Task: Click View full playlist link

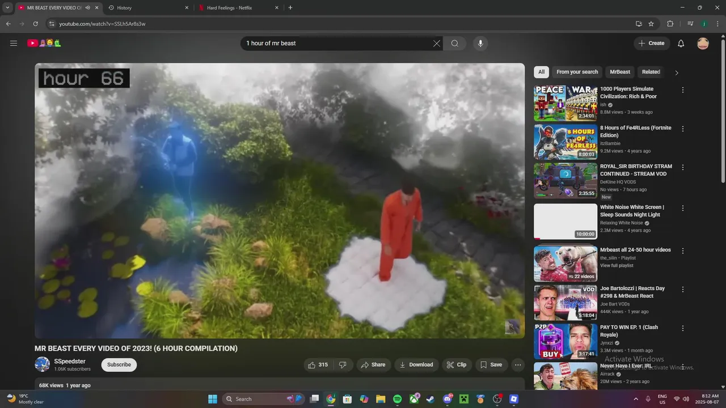Action: (x=617, y=266)
